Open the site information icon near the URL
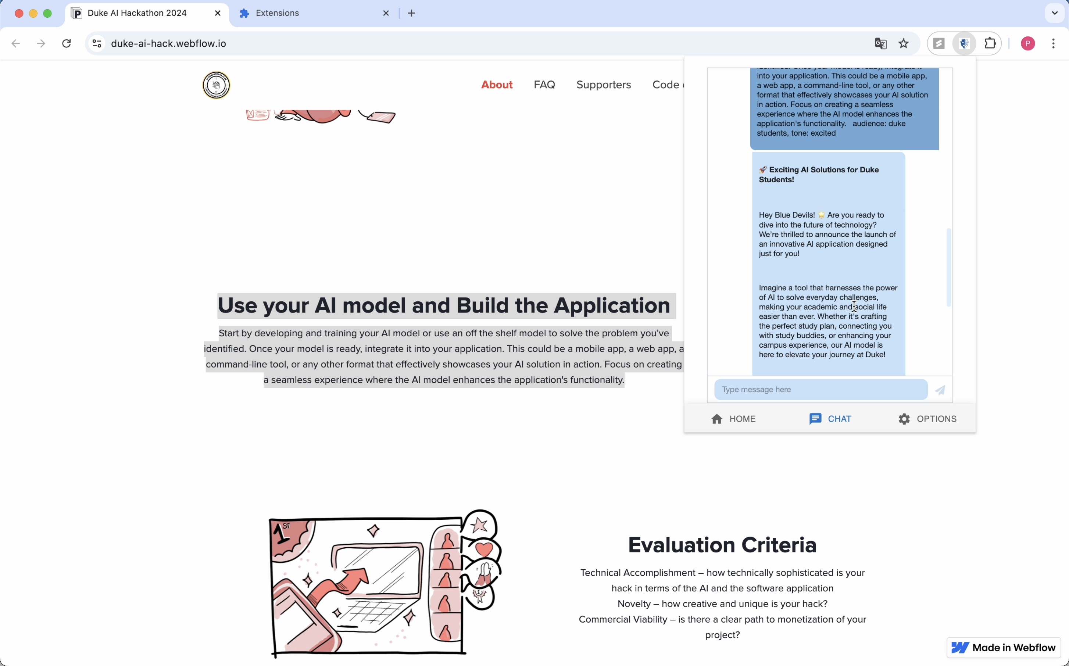Image resolution: width=1069 pixels, height=666 pixels. click(96, 43)
